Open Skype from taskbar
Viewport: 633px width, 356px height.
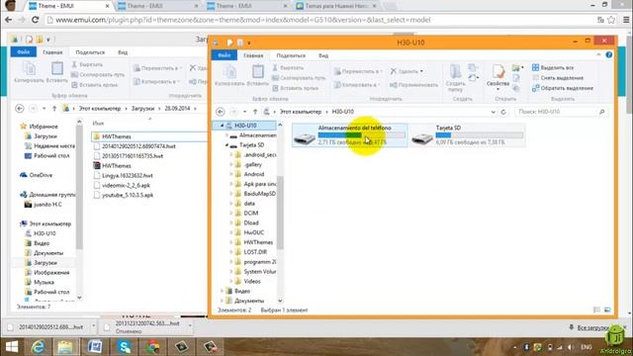[124, 347]
